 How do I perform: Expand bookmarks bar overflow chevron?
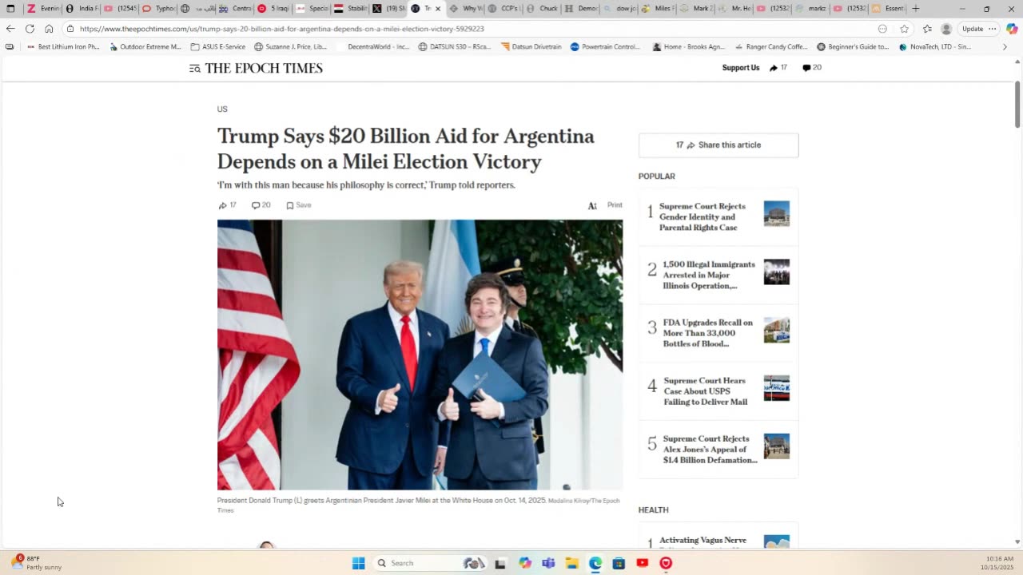(1005, 47)
